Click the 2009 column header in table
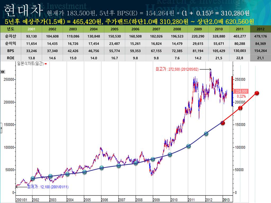The height and width of the screenshot is (203, 271). tap(198, 29)
